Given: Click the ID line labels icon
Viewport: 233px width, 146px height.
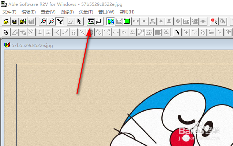Looking at the screenshot, I should click(x=153, y=21).
